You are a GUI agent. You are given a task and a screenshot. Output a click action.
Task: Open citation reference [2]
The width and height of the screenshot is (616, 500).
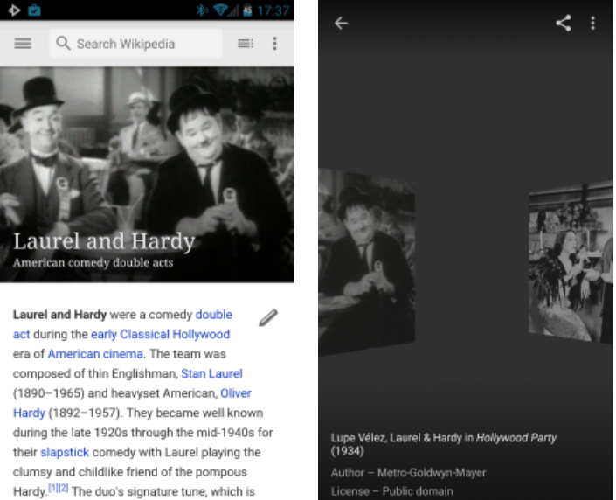tap(63, 489)
